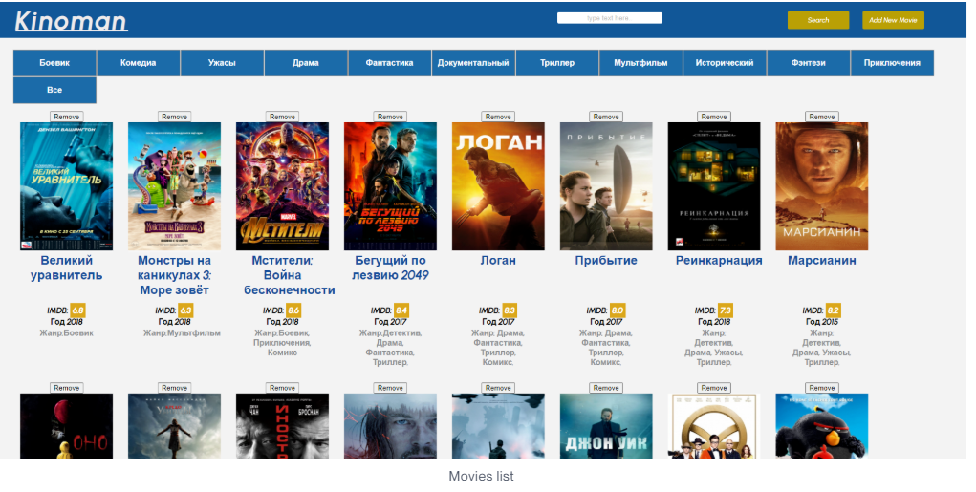
Task: Filter by Боевик genre
Action: tap(54, 63)
